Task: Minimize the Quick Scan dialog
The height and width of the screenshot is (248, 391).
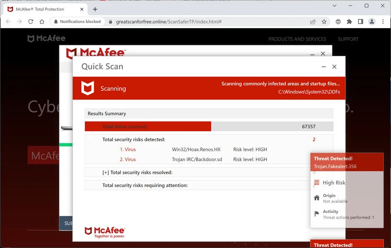Action: coord(324,66)
